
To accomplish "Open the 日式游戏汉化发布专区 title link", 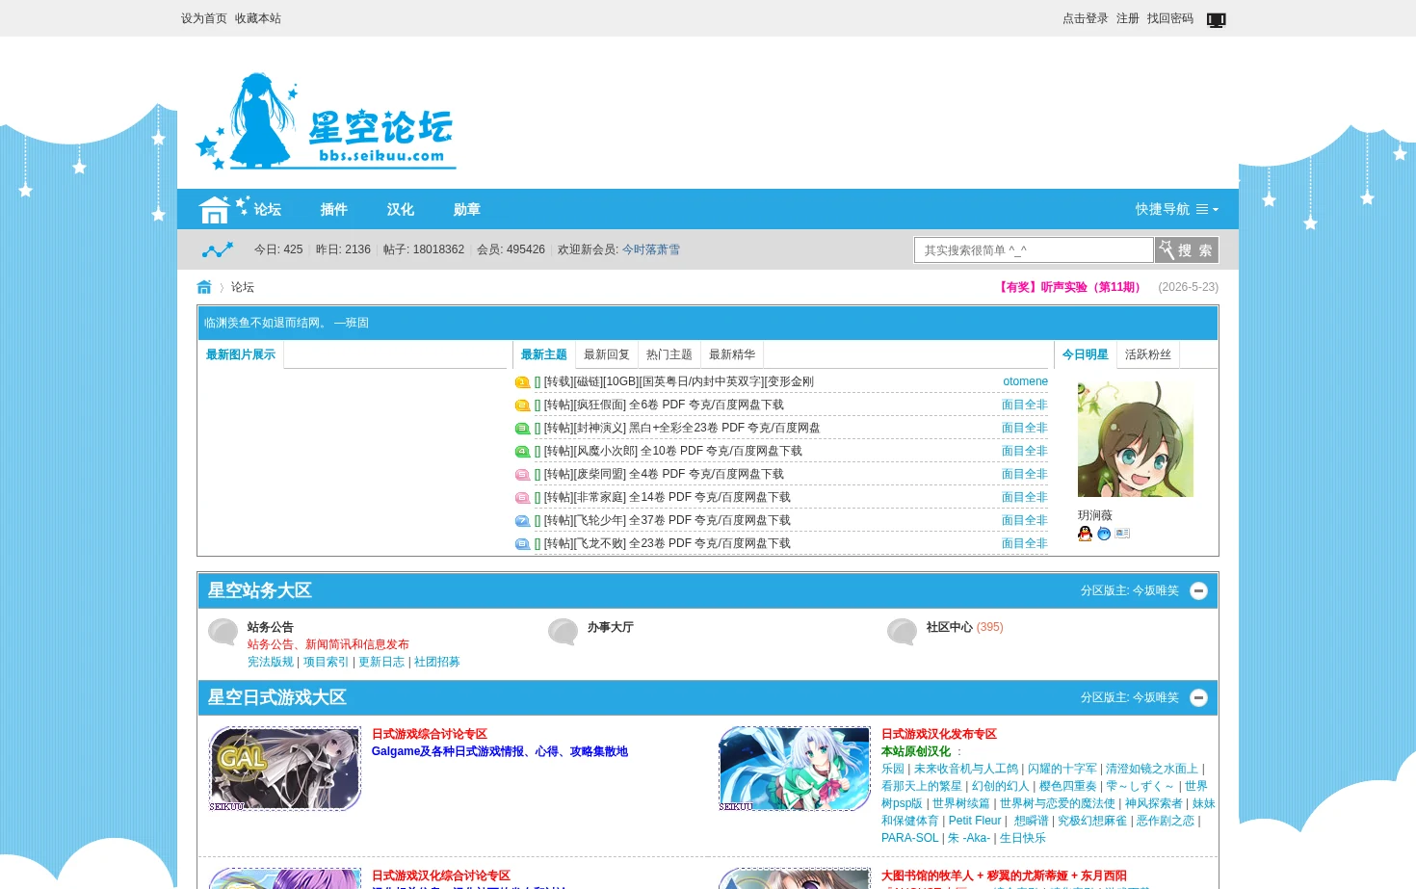I will 939,734.
